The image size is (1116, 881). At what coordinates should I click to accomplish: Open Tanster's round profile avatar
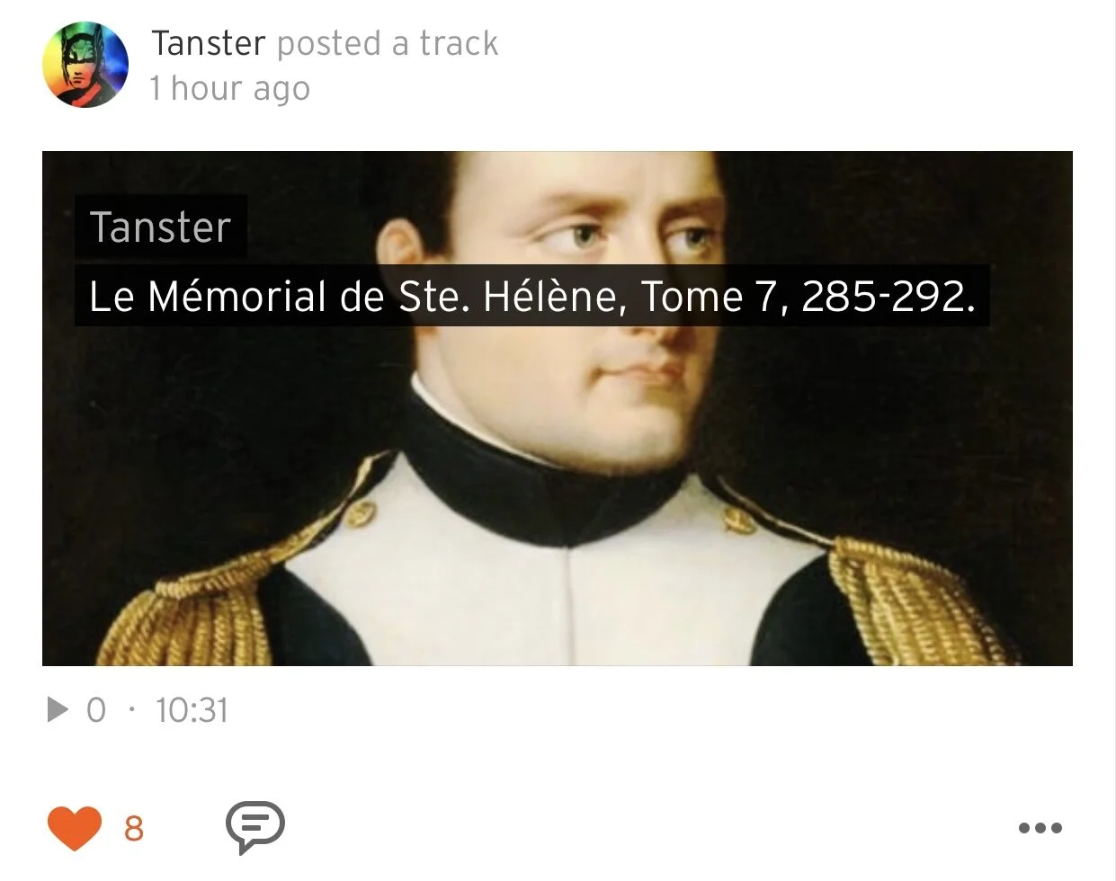pos(85,65)
